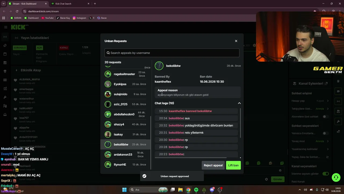This screenshot has height=194, width=344.
Task: Open Discord from the taskbar
Action: (x=212, y=190)
